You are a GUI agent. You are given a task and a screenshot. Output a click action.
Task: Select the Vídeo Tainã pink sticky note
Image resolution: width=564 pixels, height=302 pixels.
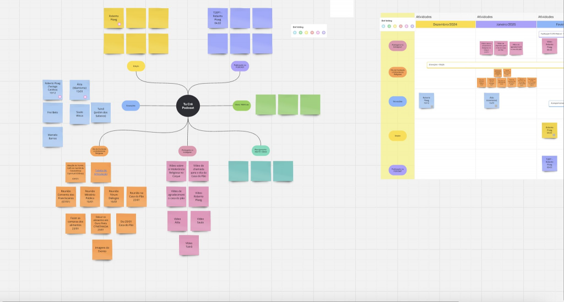click(189, 245)
